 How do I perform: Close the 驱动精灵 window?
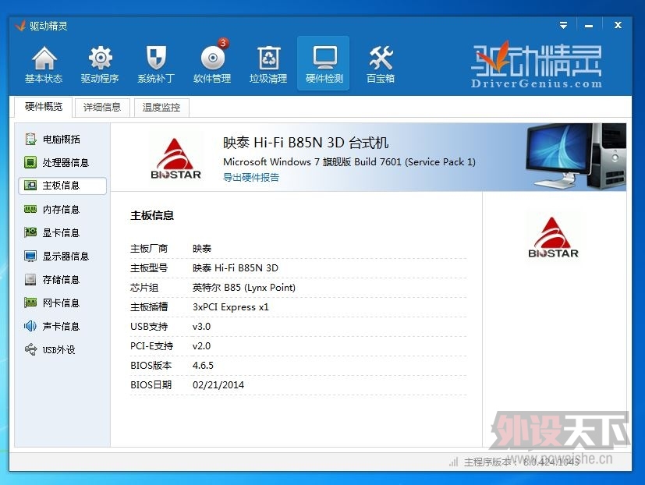point(618,25)
